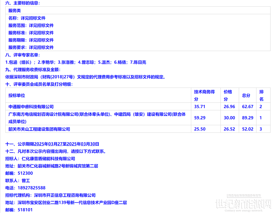Click the line '十二、凡对本次公示内容提出询问'
Image resolution: width=274 pixels, height=213 pixels.
pos(56,151)
